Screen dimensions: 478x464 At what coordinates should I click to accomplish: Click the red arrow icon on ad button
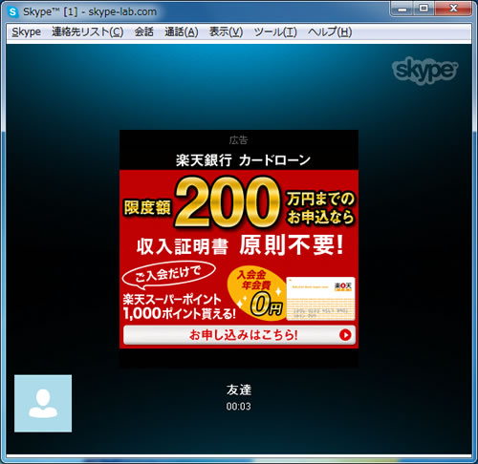pyautogui.click(x=345, y=335)
